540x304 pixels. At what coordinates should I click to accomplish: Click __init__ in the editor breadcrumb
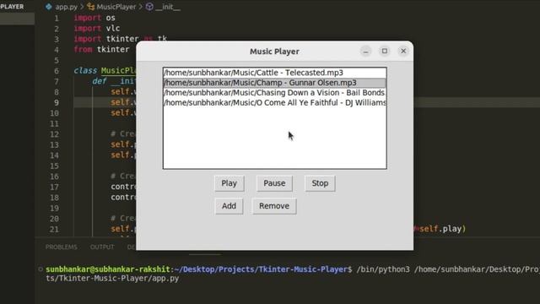point(167,7)
